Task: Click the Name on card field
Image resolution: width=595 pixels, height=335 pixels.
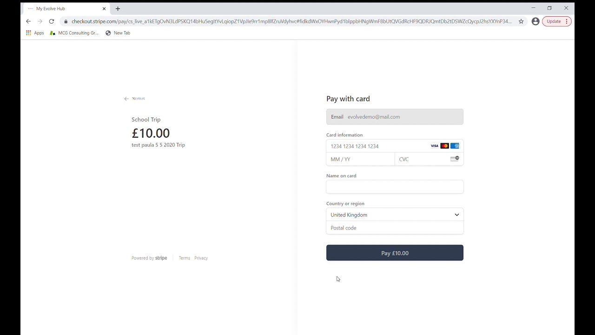Action: [395, 187]
